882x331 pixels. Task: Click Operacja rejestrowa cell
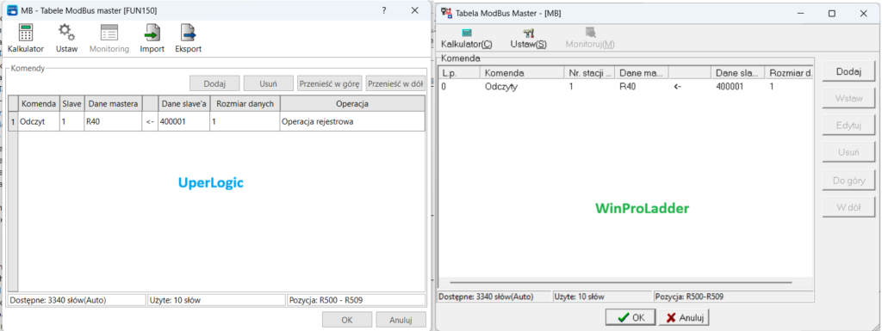click(352, 121)
